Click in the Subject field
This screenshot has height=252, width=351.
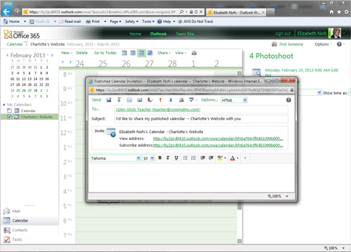(201, 119)
